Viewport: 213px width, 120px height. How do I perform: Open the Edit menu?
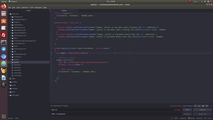tap(14, 7)
